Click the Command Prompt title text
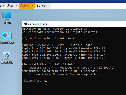This screenshot has height=95, width=126. 38,24
